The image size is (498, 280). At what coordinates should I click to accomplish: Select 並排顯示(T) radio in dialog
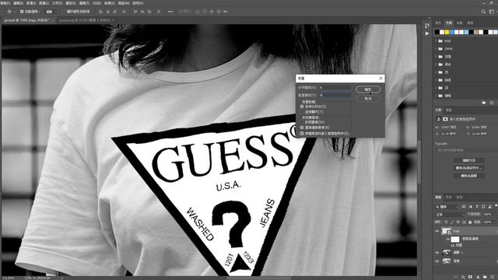302,112
